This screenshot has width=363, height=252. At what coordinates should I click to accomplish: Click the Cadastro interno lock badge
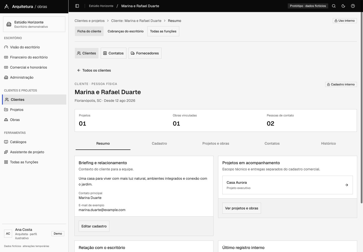[341, 84]
